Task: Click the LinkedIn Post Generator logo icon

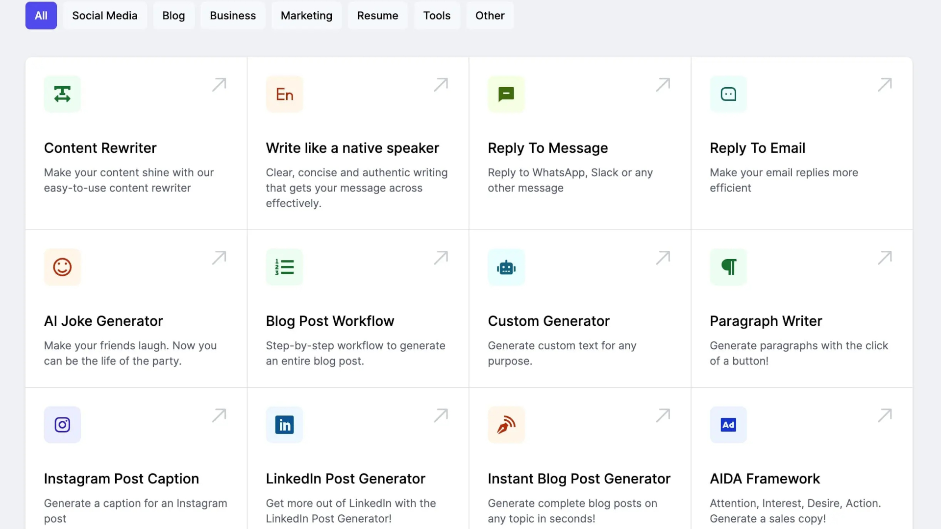Action: pyautogui.click(x=284, y=425)
